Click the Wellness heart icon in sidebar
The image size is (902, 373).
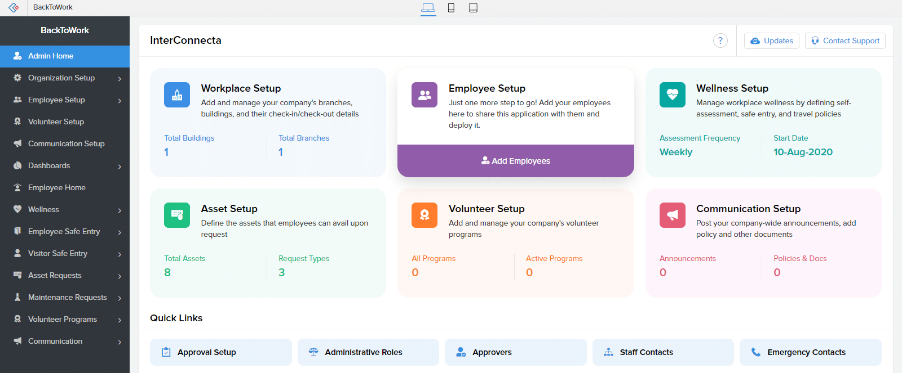(x=17, y=209)
